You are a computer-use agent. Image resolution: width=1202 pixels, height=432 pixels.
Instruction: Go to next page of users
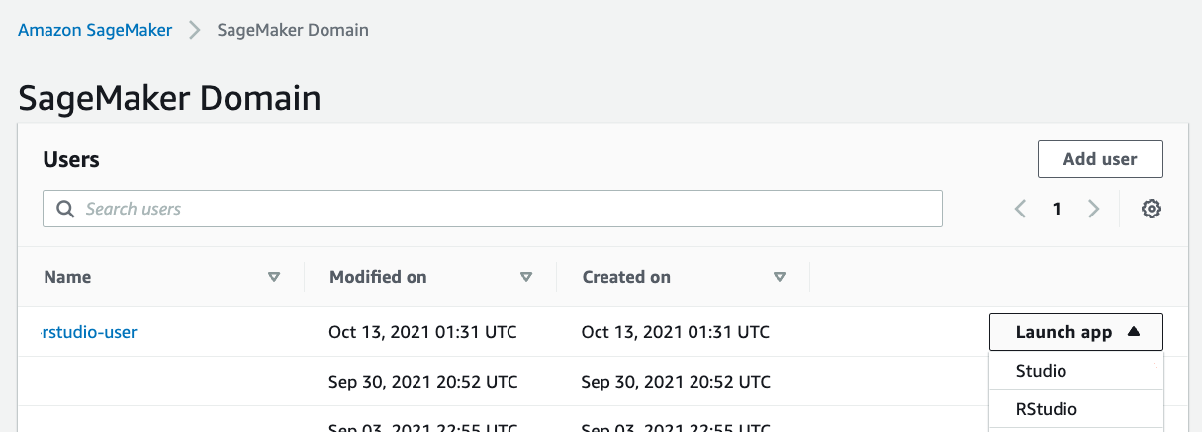tap(1093, 209)
